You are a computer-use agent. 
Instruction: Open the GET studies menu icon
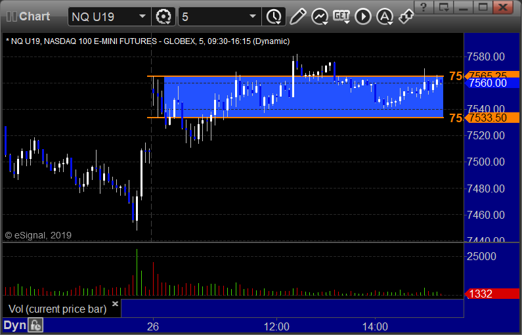click(x=341, y=16)
